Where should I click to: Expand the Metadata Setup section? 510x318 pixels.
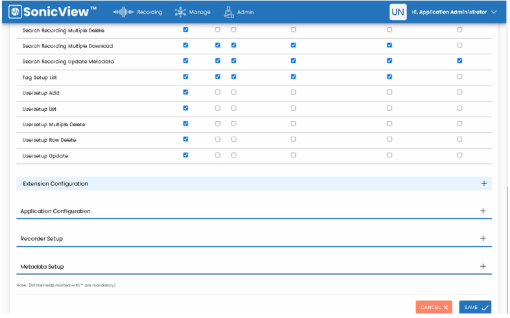(x=483, y=266)
